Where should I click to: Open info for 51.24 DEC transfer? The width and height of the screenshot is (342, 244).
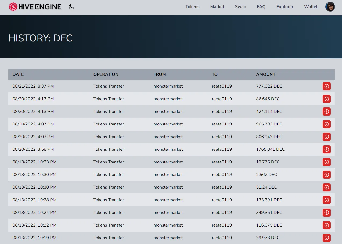(x=327, y=187)
